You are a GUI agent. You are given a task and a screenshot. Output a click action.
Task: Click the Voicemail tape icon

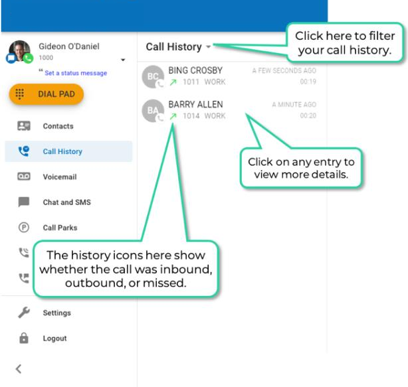(x=24, y=177)
